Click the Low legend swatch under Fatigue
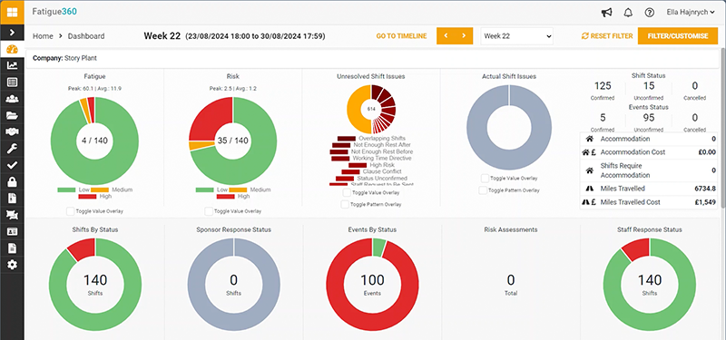The width and height of the screenshot is (726, 340). tap(66, 189)
